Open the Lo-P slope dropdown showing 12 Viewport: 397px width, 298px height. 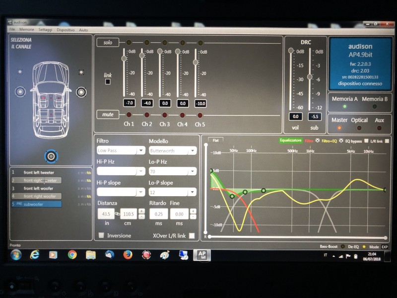(x=173, y=192)
